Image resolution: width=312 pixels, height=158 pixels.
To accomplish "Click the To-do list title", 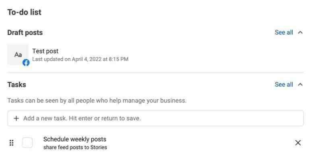I will (24, 12).
